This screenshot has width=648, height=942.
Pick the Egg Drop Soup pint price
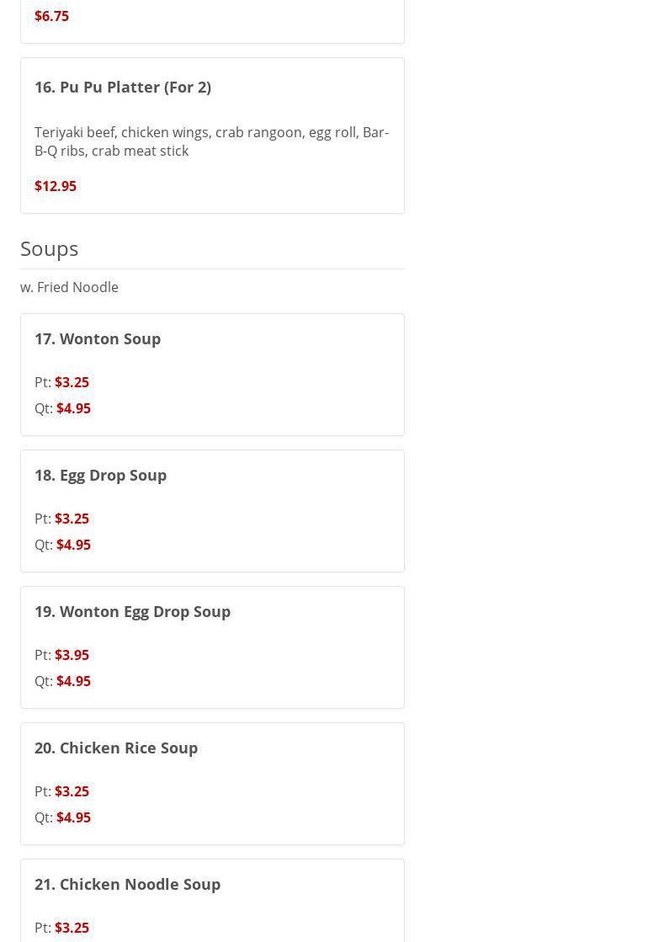[x=72, y=519]
